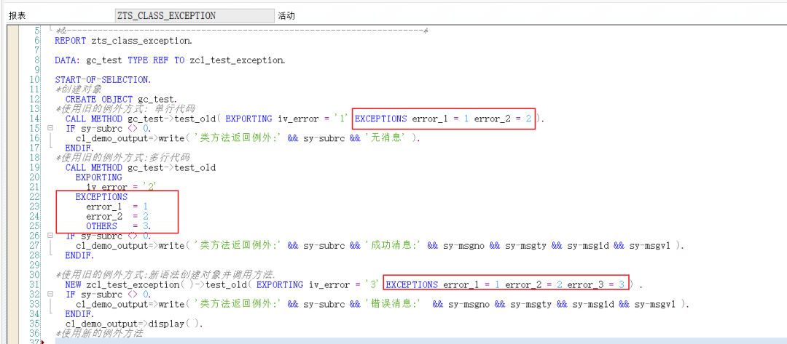Image resolution: width=787 pixels, height=344 pixels.
Task: Click cl_demo_output=>display( ) line
Action: click(x=135, y=324)
